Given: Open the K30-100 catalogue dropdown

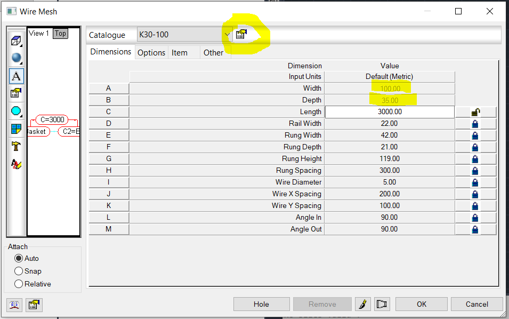Looking at the screenshot, I should pos(227,34).
